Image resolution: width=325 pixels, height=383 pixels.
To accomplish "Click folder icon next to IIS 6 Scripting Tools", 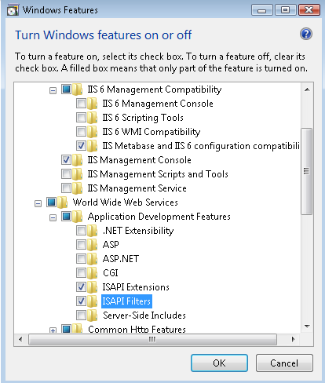I will click(x=93, y=118).
